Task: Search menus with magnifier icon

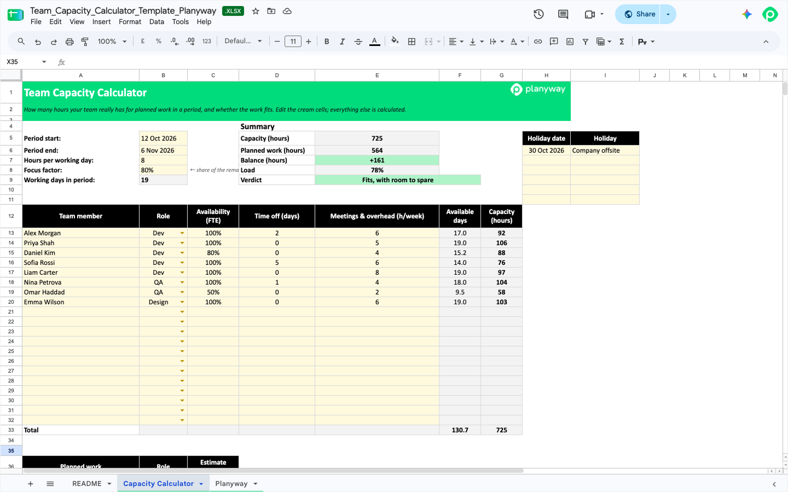Action: (x=21, y=42)
